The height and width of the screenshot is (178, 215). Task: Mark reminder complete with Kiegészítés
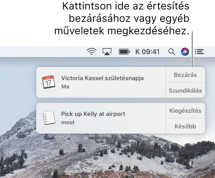[x=185, y=111]
